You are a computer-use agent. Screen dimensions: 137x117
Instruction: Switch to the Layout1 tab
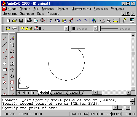tap(59, 93)
